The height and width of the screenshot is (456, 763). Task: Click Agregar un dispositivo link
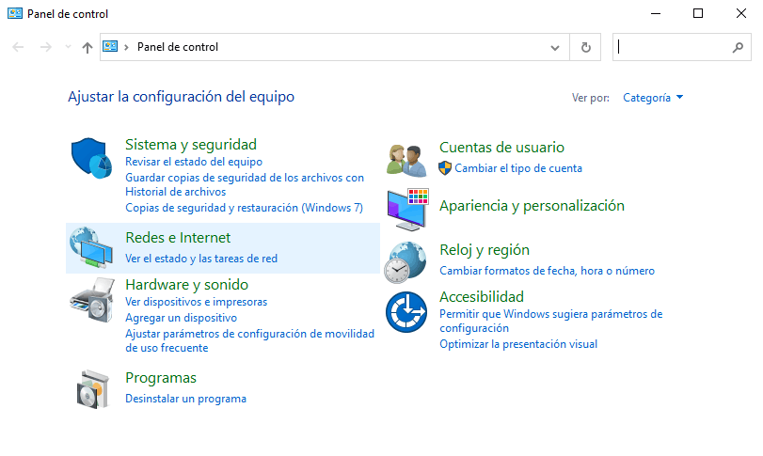pyautogui.click(x=181, y=318)
